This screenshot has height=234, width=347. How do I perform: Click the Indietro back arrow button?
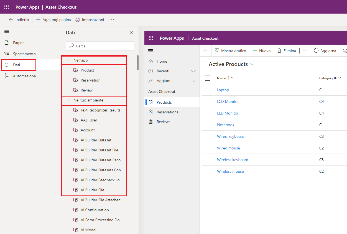[x=19, y=20]
